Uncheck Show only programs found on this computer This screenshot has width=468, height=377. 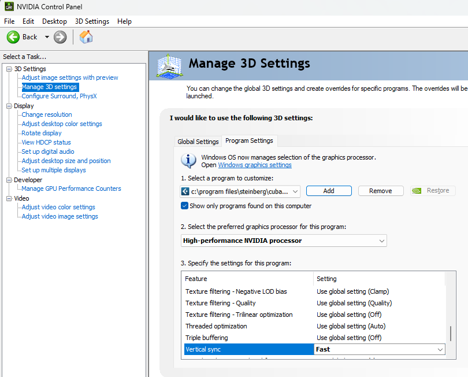185,206
